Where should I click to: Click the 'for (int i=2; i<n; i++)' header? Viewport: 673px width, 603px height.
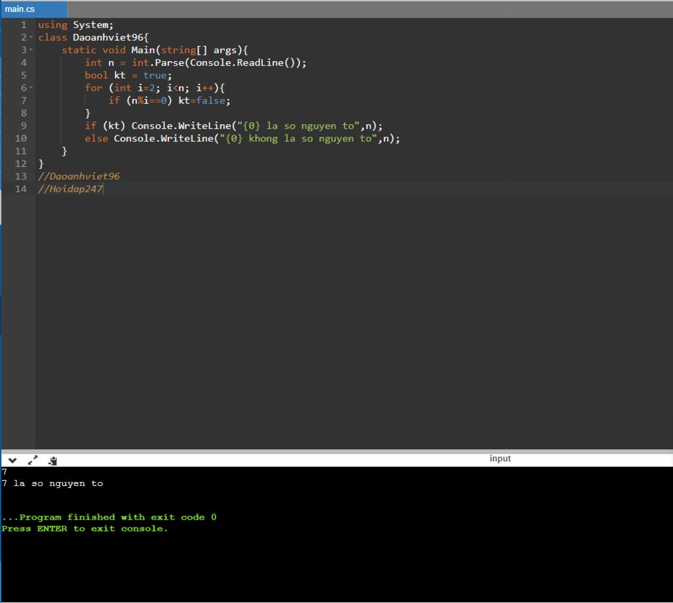[152, 88]
